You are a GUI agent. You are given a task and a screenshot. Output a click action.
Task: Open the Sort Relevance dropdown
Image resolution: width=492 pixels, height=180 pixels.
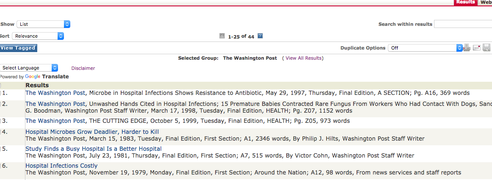(x=38, y=36)
